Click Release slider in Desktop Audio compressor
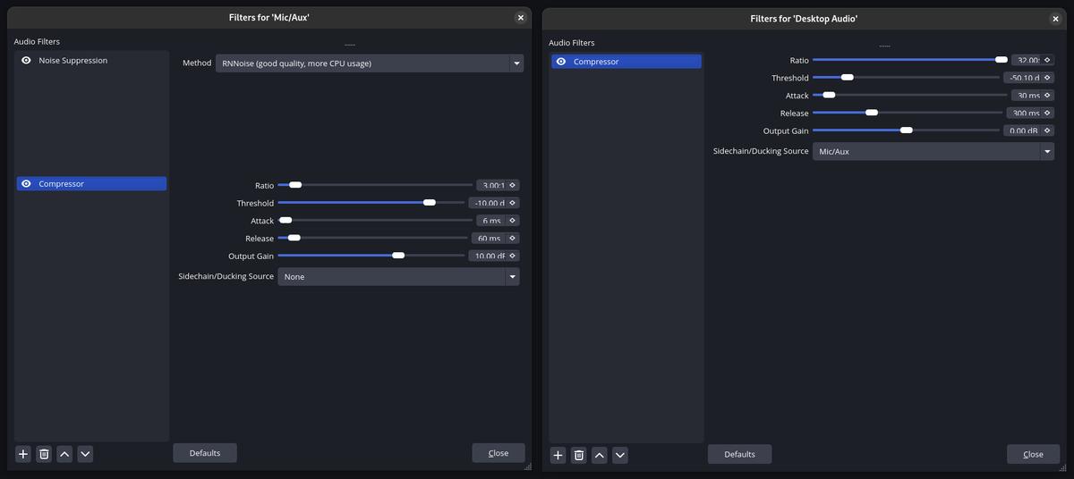The height and width of the screenshot is (479, 1074). click(908, 113)
